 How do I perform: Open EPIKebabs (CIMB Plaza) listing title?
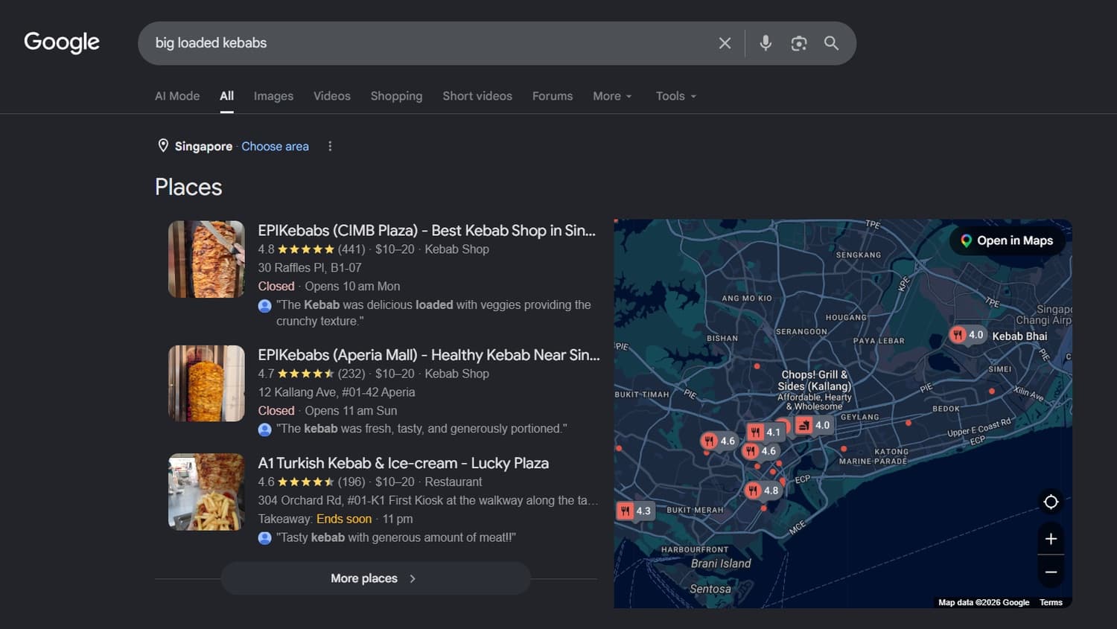(427, 231)
